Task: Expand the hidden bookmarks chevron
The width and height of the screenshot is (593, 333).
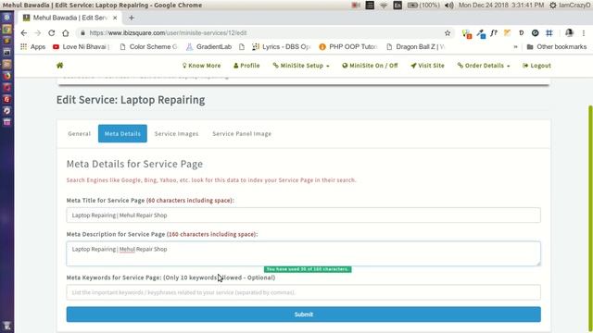Action: pos(515,47)
